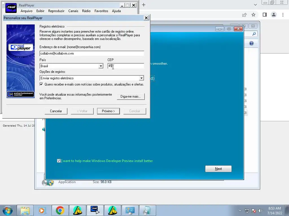Bookmark this page with the star icon
This screenshot has height=216, width=289.
[253, 15]
